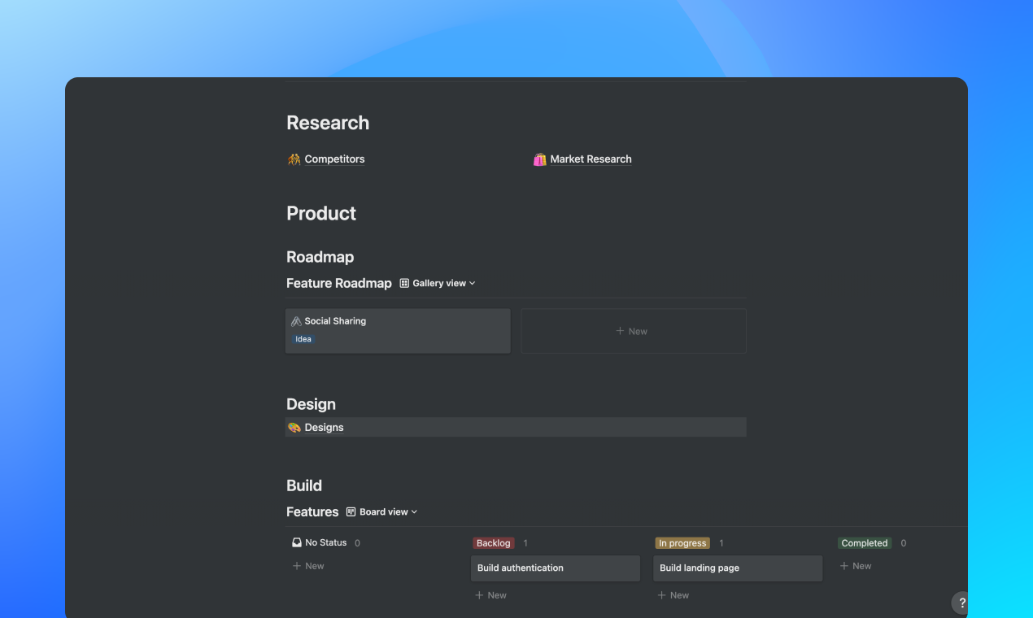Click New under the In progress column
The width and height of the screenshot is (1033, 618).
[x=673, y=594]
